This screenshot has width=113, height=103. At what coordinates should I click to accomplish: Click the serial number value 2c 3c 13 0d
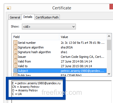pyautogui.click(x=83, y=43)
